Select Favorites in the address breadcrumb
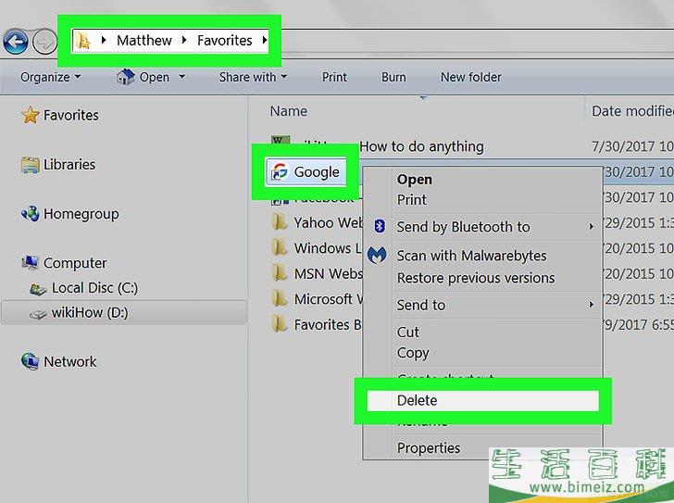This screenshot has height=503, width=674. pos(224,41)
